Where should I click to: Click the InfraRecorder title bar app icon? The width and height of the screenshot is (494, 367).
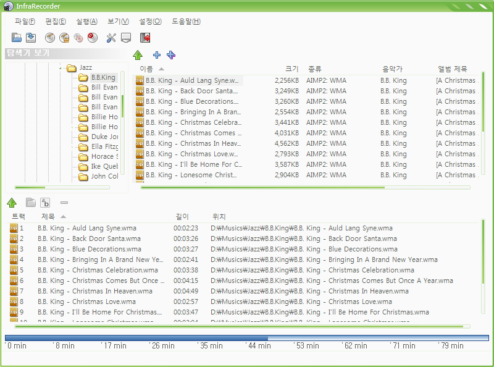coord(8,6)
